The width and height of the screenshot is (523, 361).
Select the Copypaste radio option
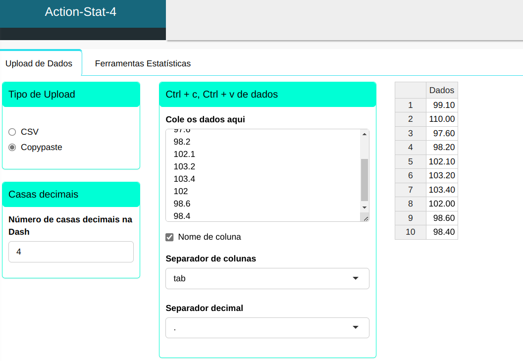pos(12,147)
